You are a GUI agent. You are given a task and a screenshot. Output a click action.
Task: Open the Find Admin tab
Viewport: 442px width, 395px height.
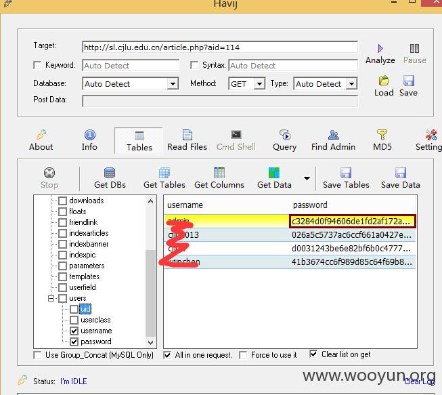point(333,141)
